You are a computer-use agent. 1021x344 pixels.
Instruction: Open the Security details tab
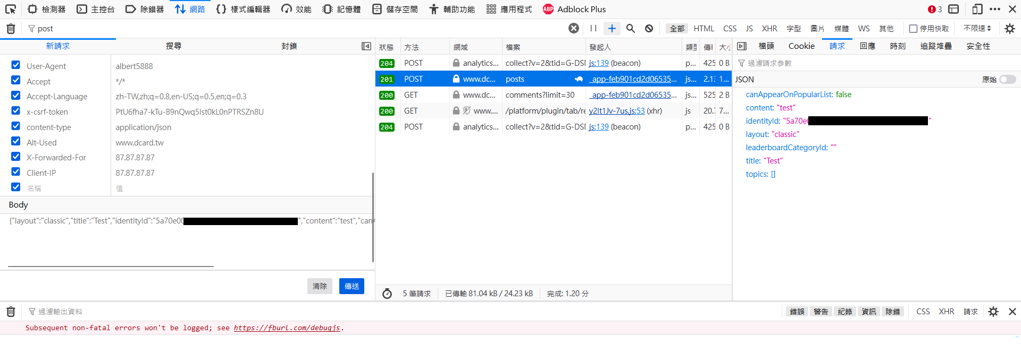tap(978, 46)
